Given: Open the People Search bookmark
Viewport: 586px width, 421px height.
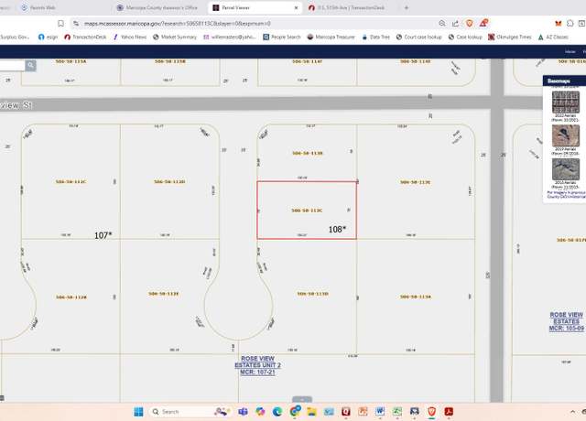Looking at the screenshot, I should [282, 37].
